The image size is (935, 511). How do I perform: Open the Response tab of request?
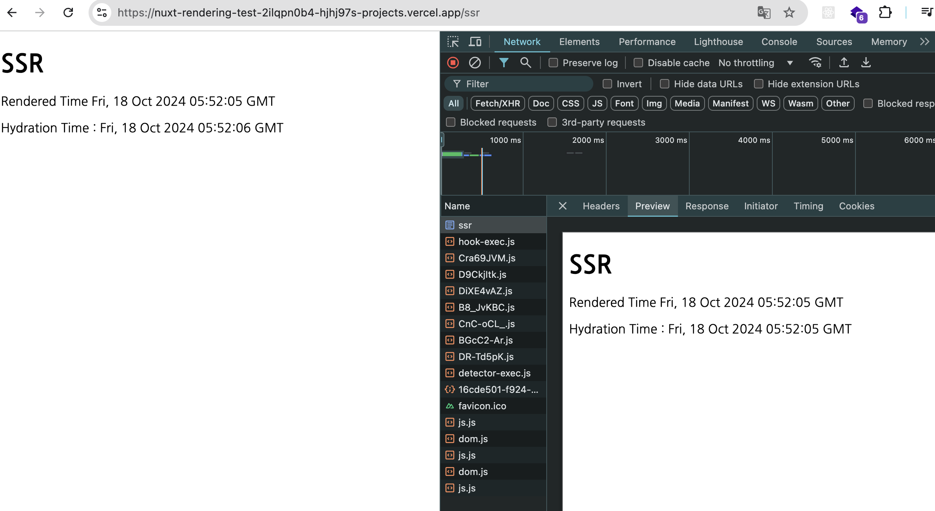click(707, 206)
